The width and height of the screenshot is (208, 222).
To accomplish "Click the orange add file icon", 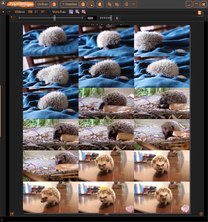I will coord(100,4).
